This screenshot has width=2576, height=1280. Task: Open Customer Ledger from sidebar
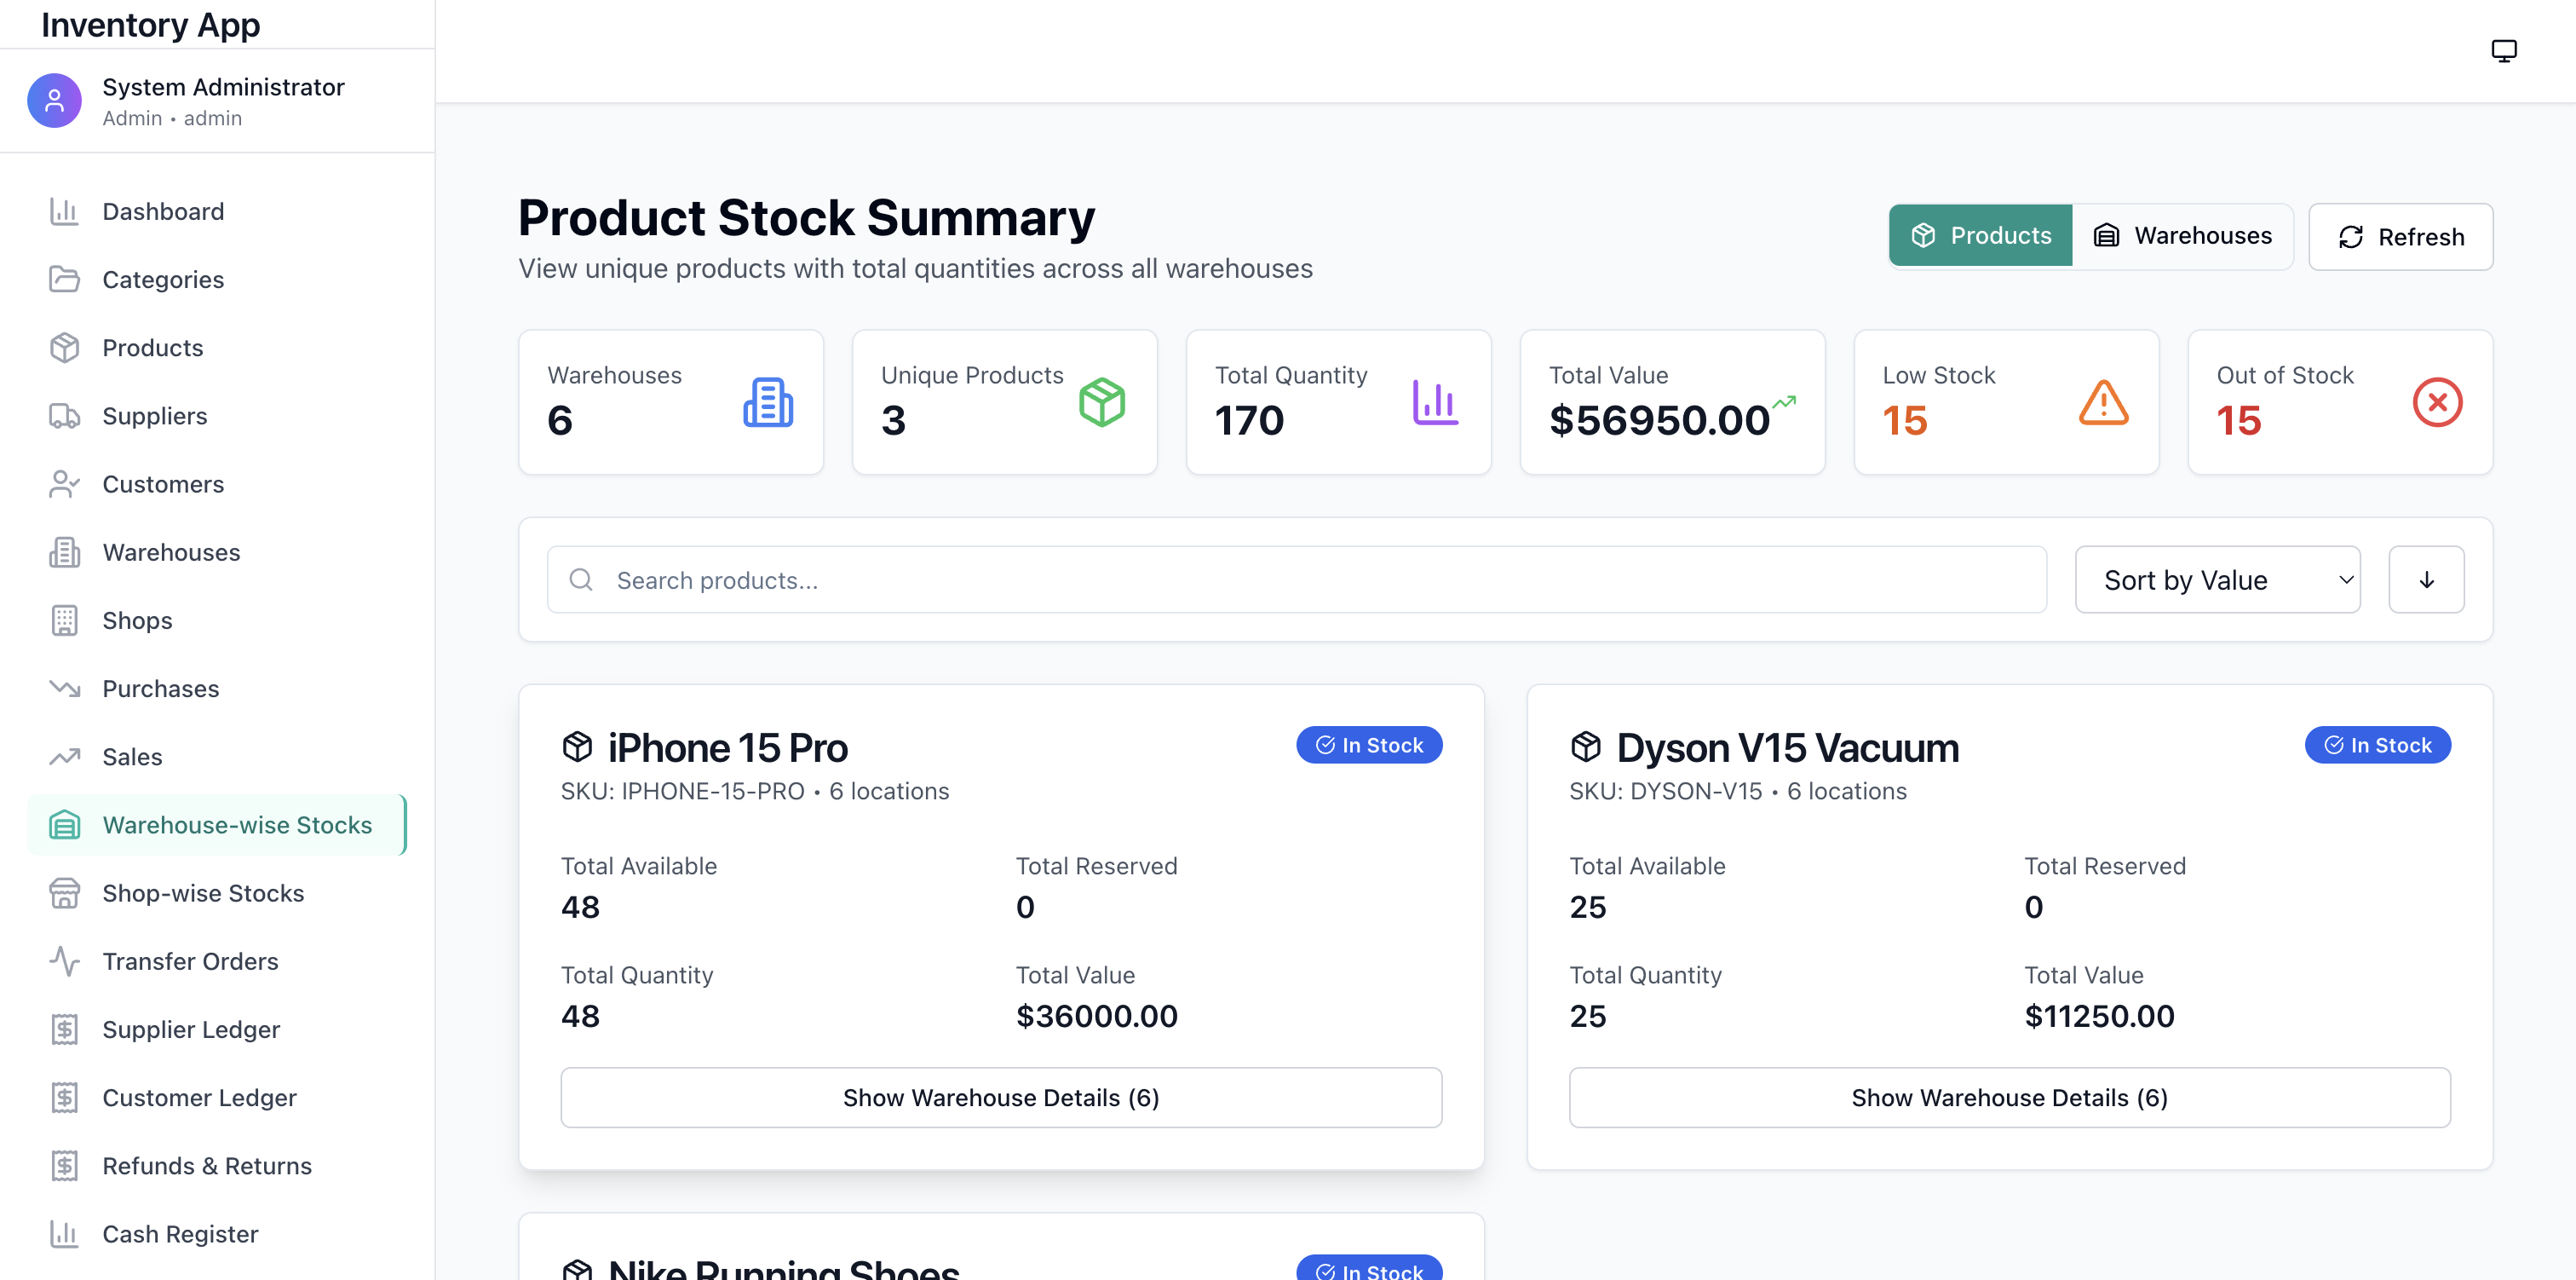pos(217,1096)
